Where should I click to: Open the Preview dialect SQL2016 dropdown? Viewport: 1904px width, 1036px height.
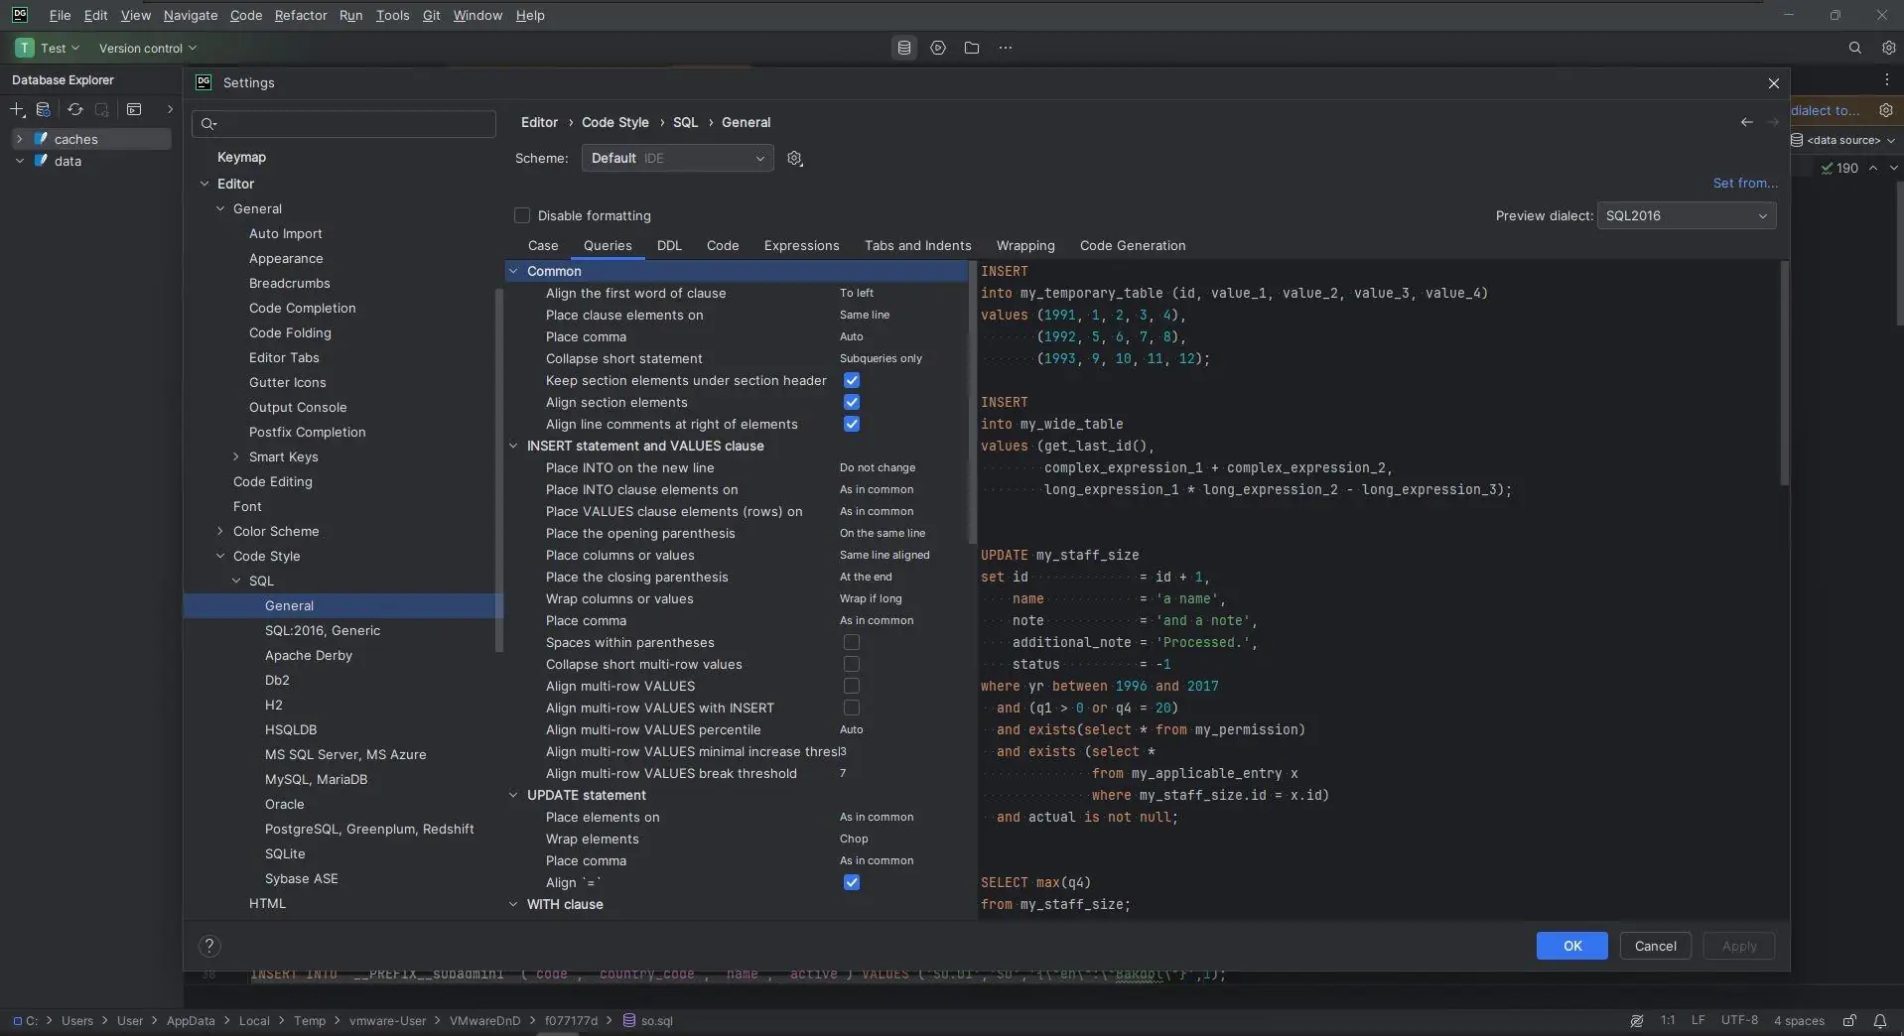pos(1686,215)
